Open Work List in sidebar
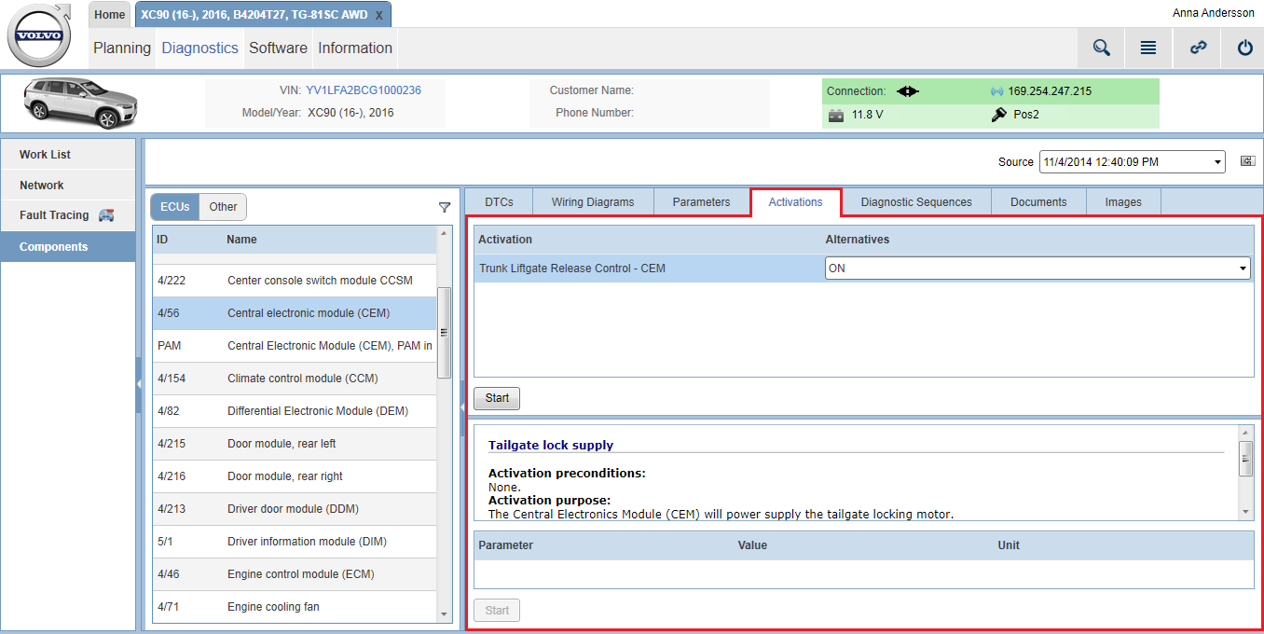This screenshot has height=634, width=1264. [68, 155]
